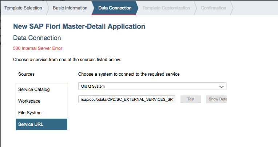
Task: Click the New SAP Fiori Master-Detail Application heading
Action: (x=79, y=27)
